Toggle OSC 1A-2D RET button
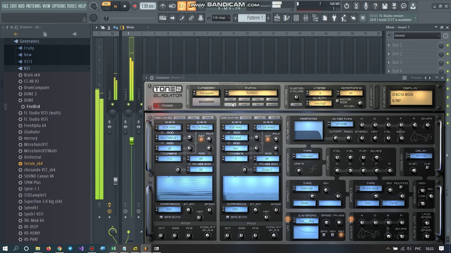This screenshot has width=451, height=253. [201, 140]
